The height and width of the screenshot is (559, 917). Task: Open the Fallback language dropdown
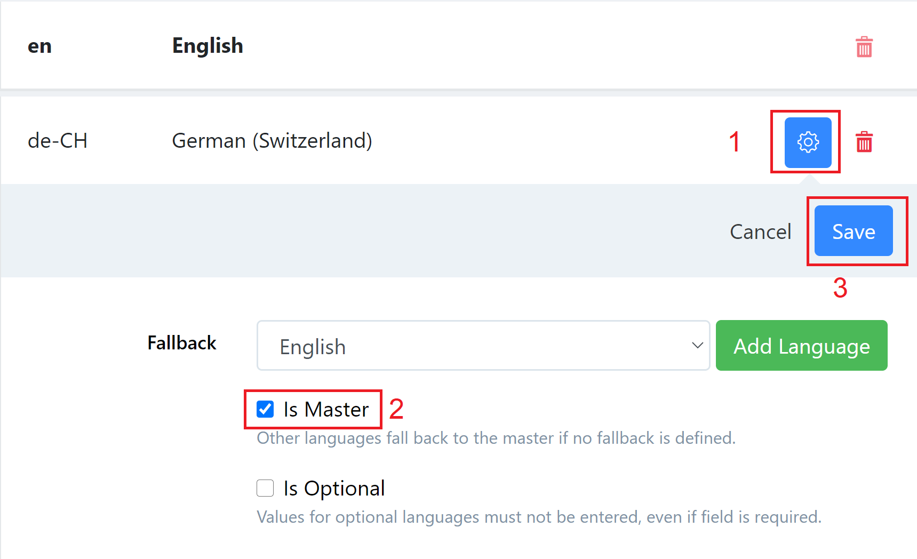pyautogui.click(x=483, y=346)
